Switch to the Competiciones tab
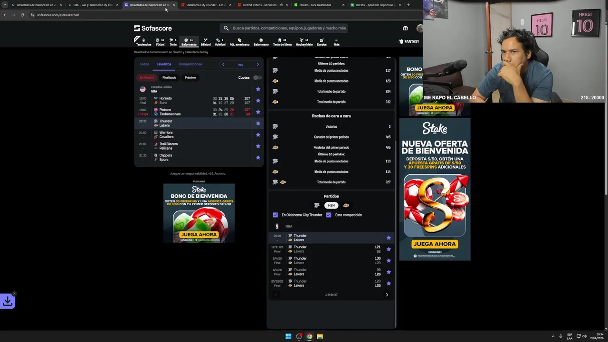Screen dimensions: 608x342 [190, 64]
